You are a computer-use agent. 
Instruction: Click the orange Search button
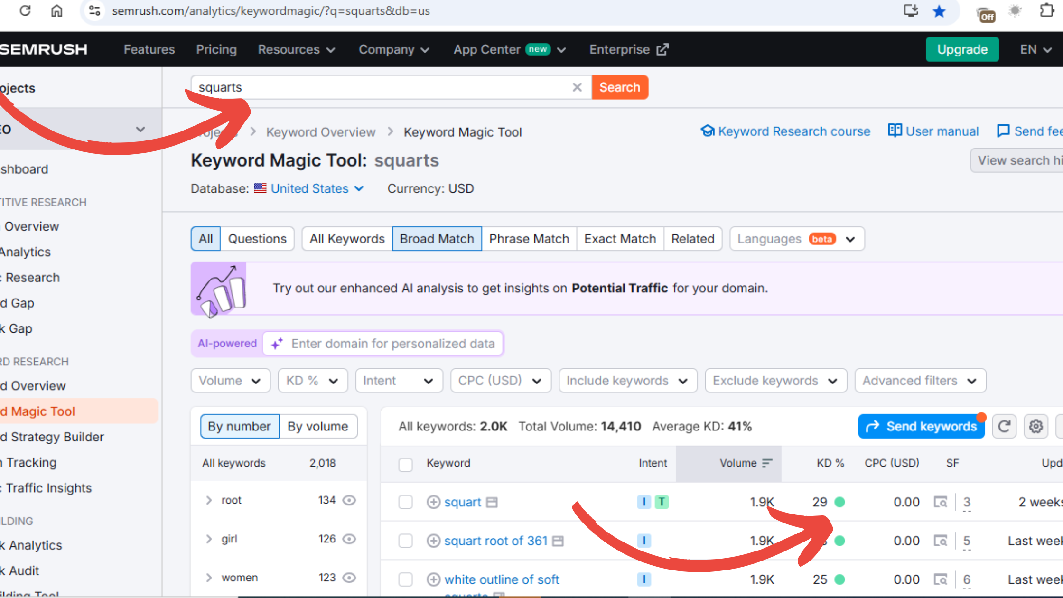620,87
